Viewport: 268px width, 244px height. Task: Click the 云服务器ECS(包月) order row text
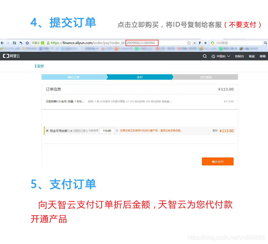click(65, 102)
